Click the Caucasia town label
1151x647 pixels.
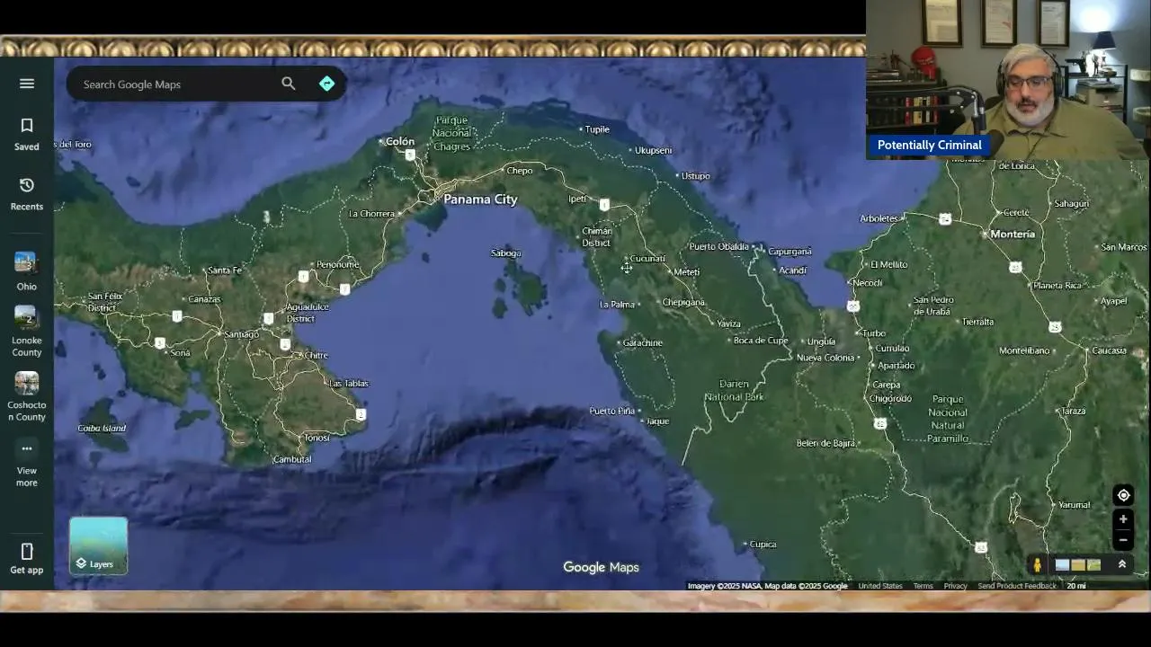pos(1109,350)
